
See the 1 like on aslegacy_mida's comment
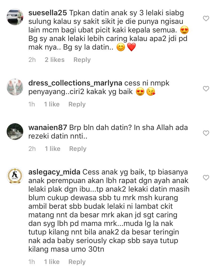pos(52,262)
